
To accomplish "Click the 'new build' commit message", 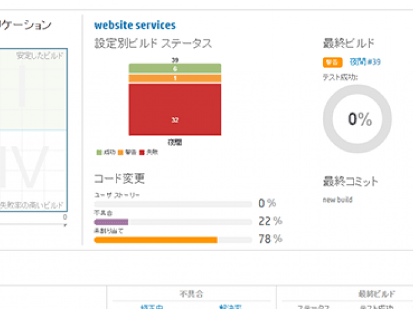I will click(337, 200).
